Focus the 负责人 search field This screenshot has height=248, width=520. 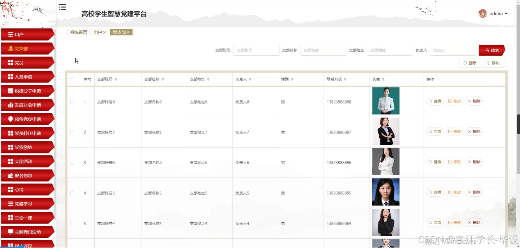click(453, 50)
